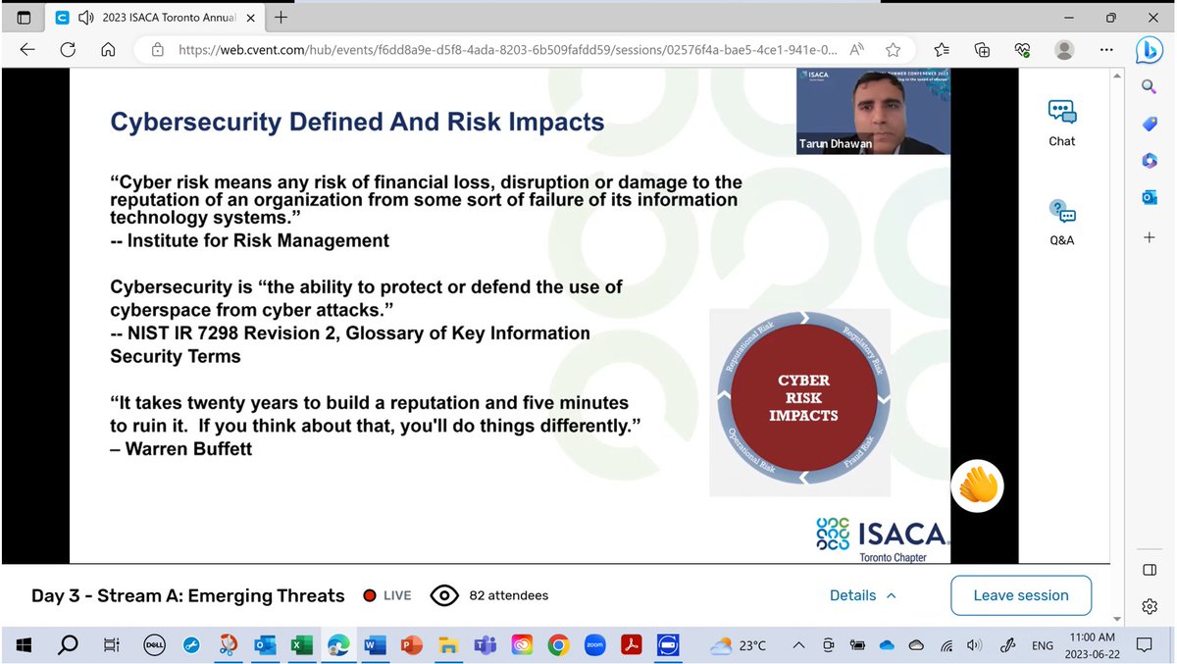Open File Explorer on taskbar

click(x=448, y=645)
